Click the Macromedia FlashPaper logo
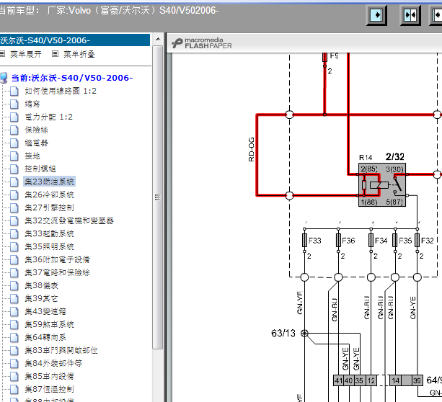The width and height of the screenshot is (442, 402). (x=202, y=43)
